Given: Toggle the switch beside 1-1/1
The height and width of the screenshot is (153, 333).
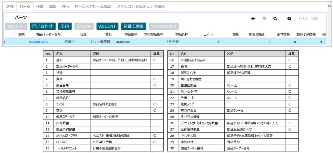Looking at the screenshot, I should (314, 19).
